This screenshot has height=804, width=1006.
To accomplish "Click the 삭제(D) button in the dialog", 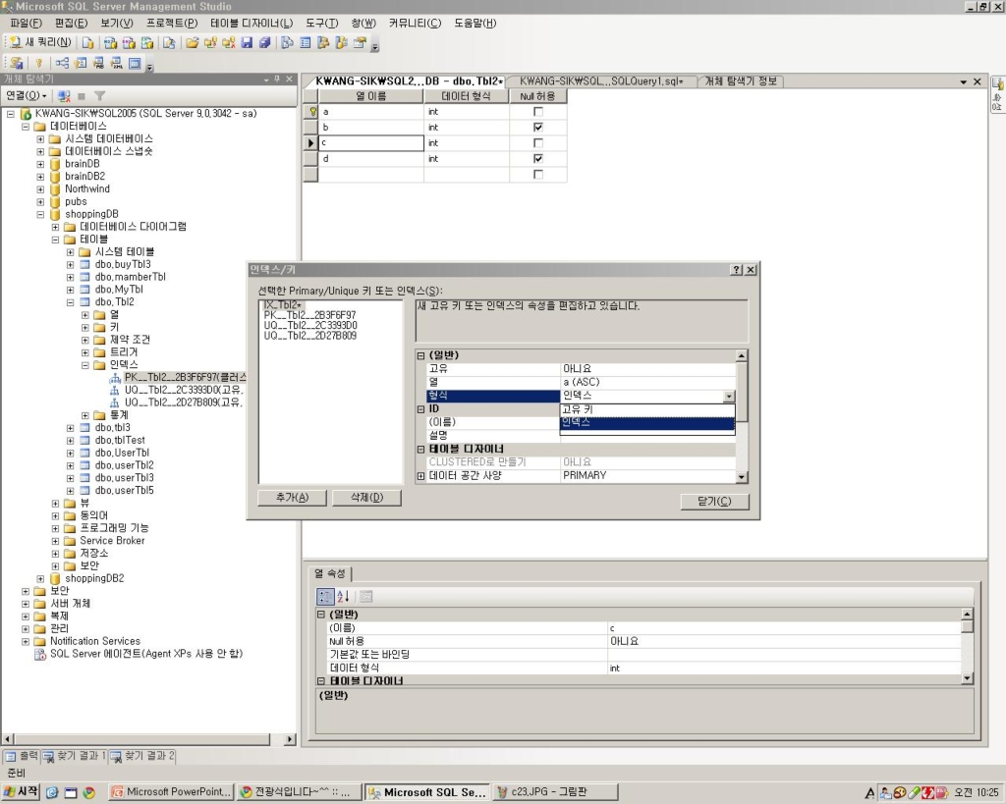I will pos(367,498).
